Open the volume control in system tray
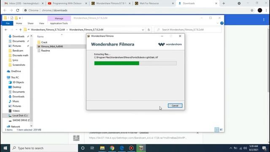This screenshot has height=152, width=270. pyautogui.click(x=245, y=148)
